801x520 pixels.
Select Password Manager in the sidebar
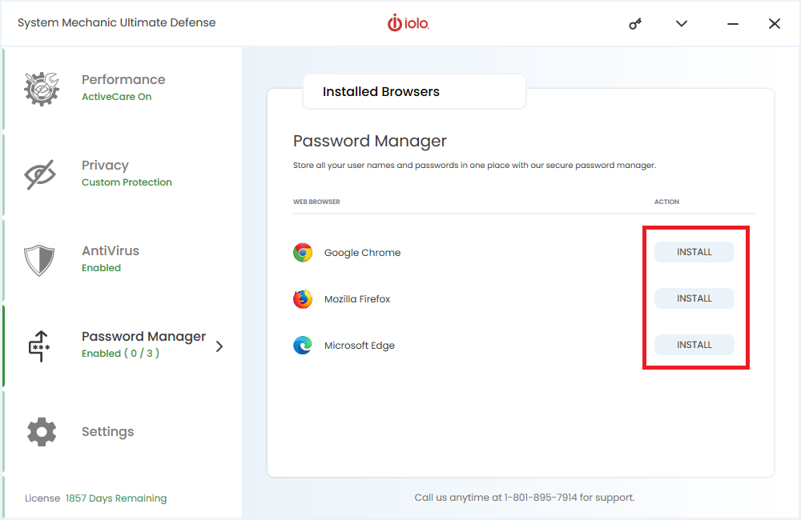click(x=123, y=346)
